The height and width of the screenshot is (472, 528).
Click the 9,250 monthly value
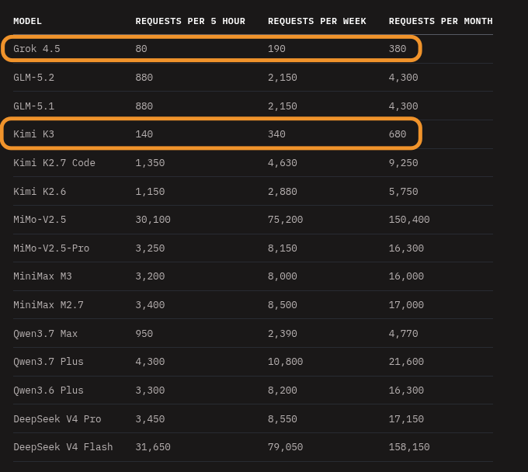click(403, 163)
